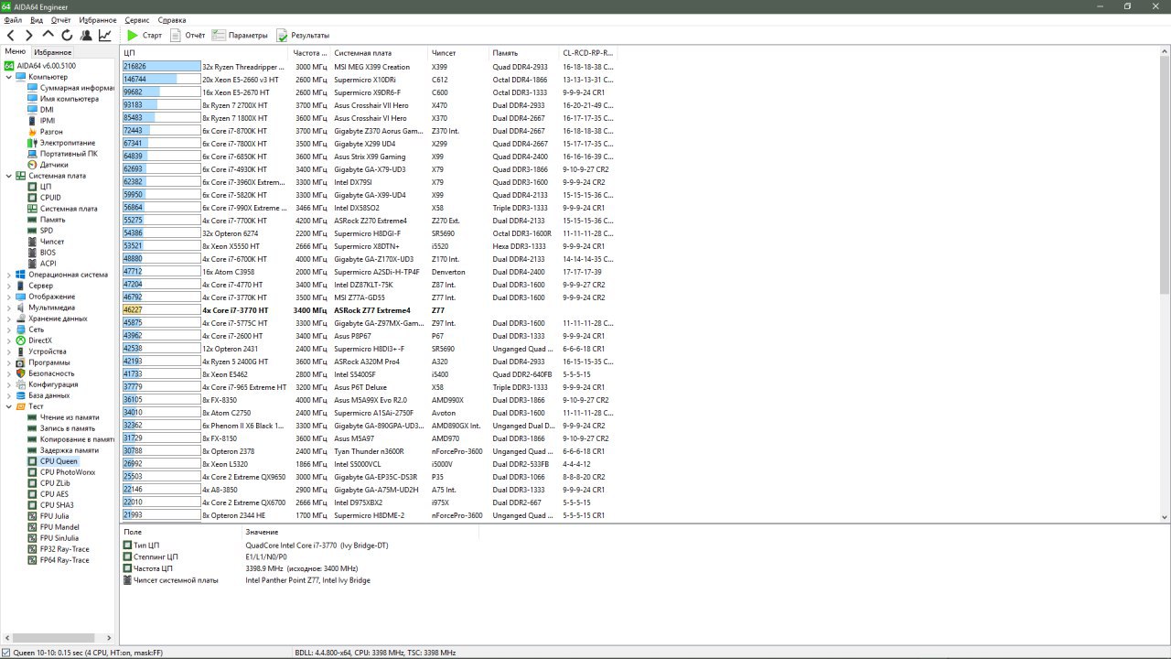Go back with the left arrow toolbar icon

pos(11,35)
